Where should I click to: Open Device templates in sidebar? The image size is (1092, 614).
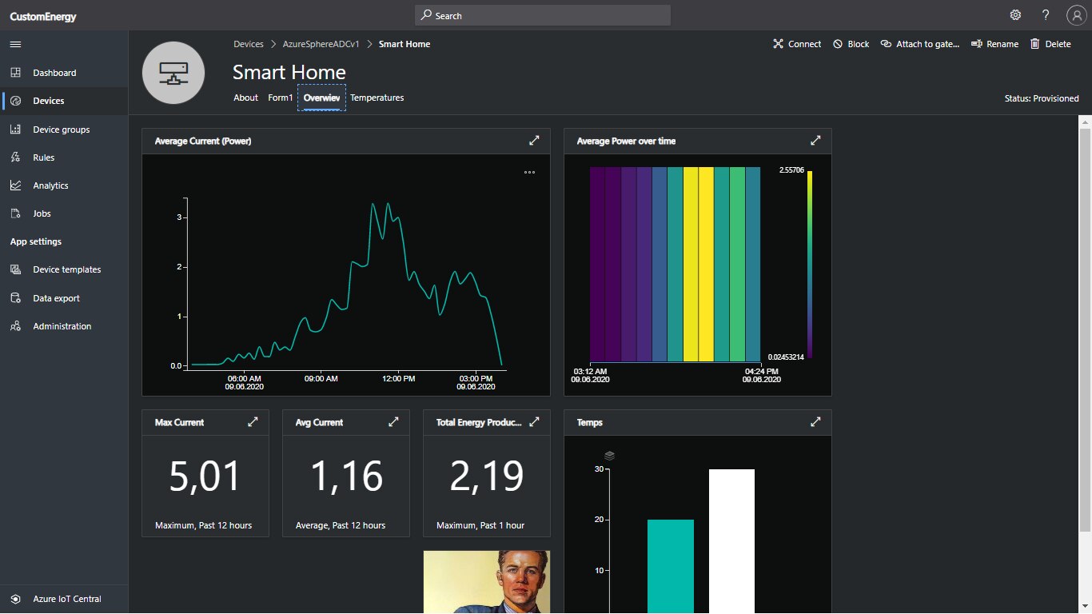pos(66,269)
